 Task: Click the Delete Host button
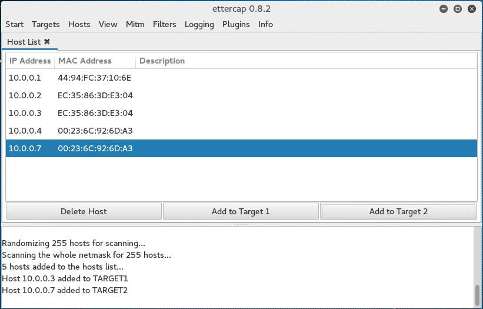pyautogui.click(x=84, y=211)
